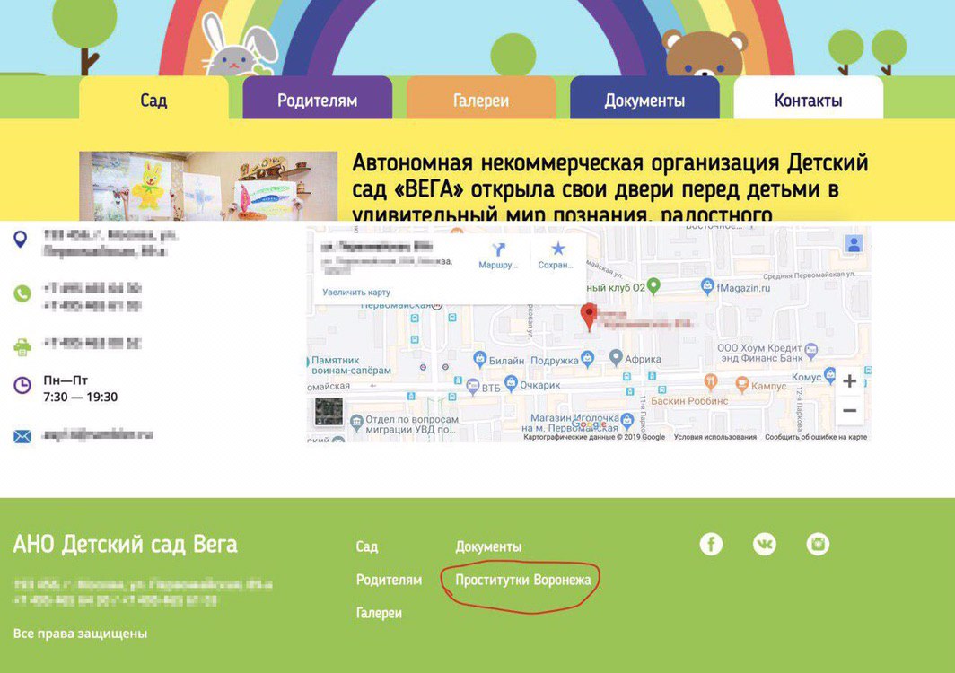The height and width of the screenshot is (673, 955).
Task: Click Памятник воинам-сапёрам map label
Action: pos(352,365)
